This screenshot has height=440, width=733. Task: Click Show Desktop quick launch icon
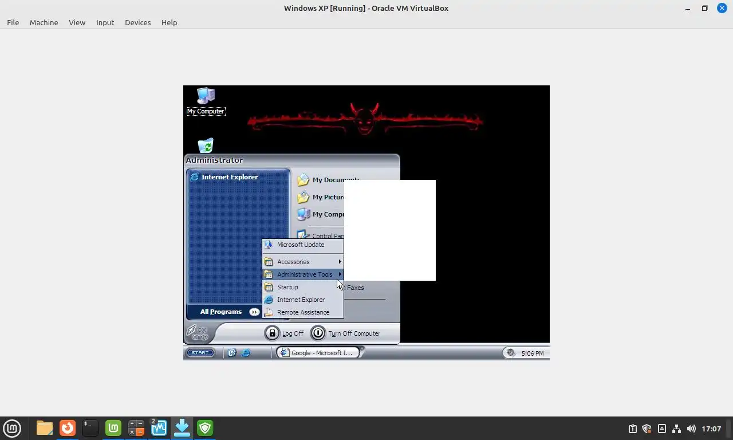pos(232,353)
